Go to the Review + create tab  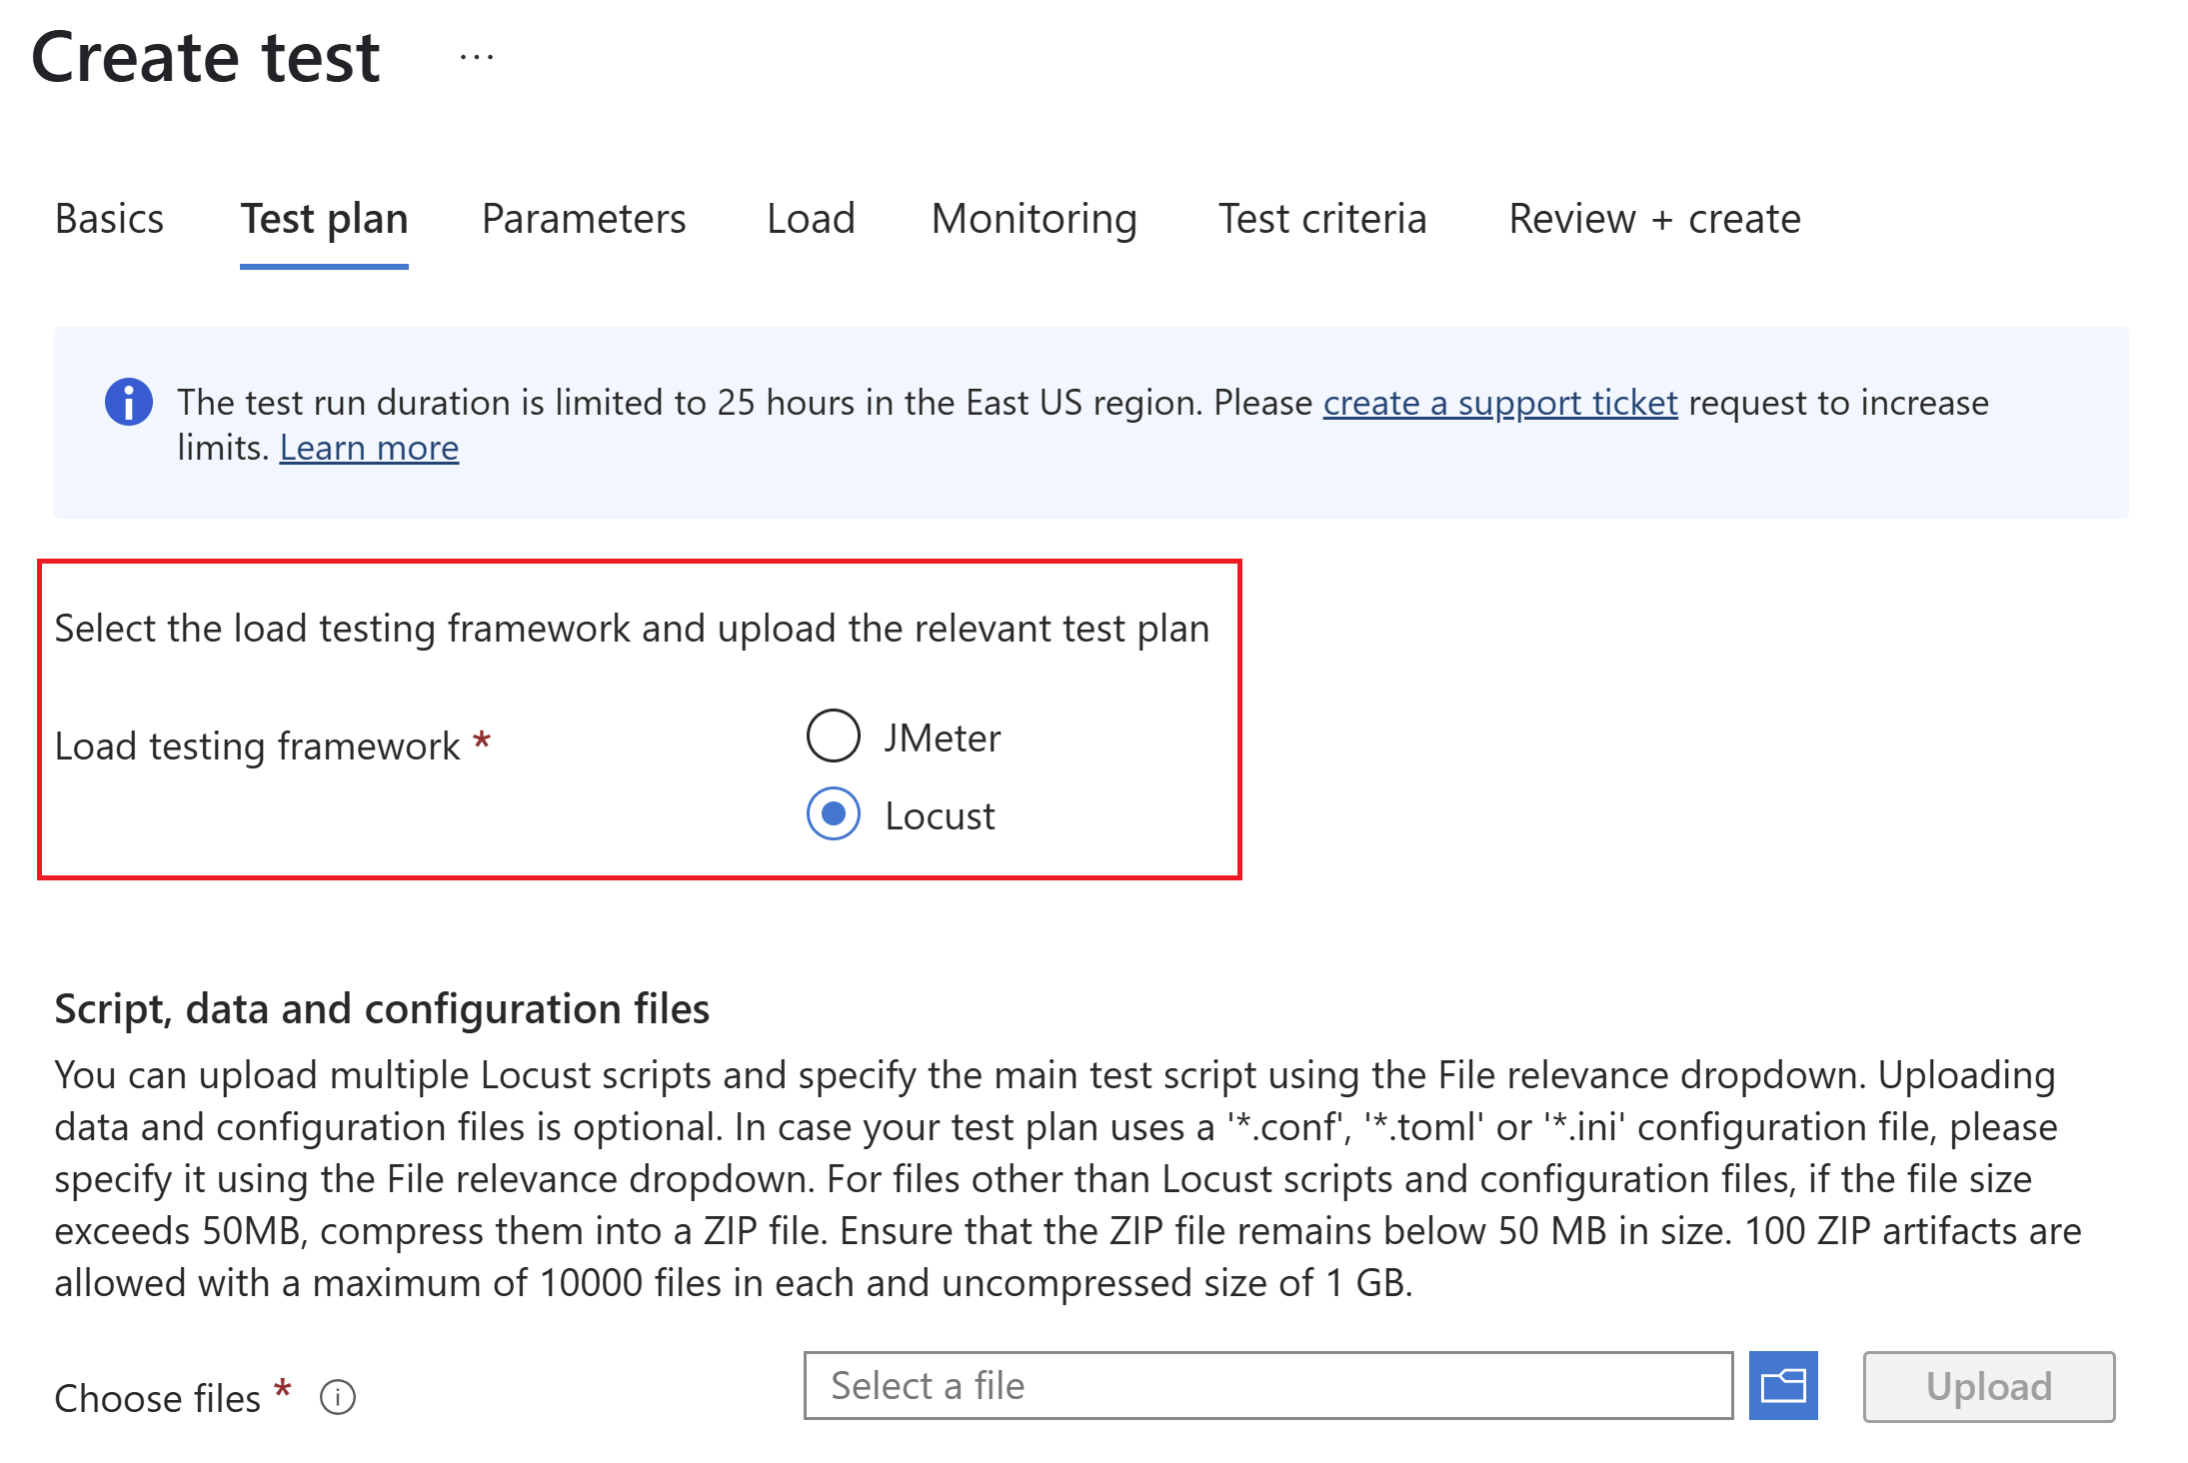tap(1654, 219)
